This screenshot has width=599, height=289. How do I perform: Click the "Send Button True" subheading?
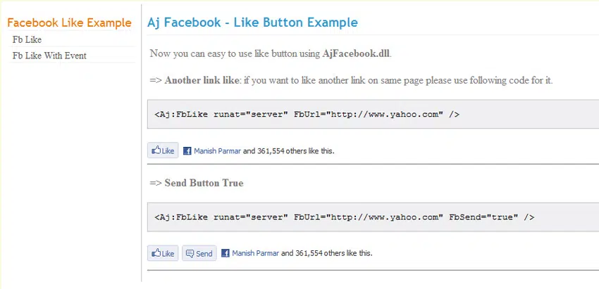(x=204, y=183)
